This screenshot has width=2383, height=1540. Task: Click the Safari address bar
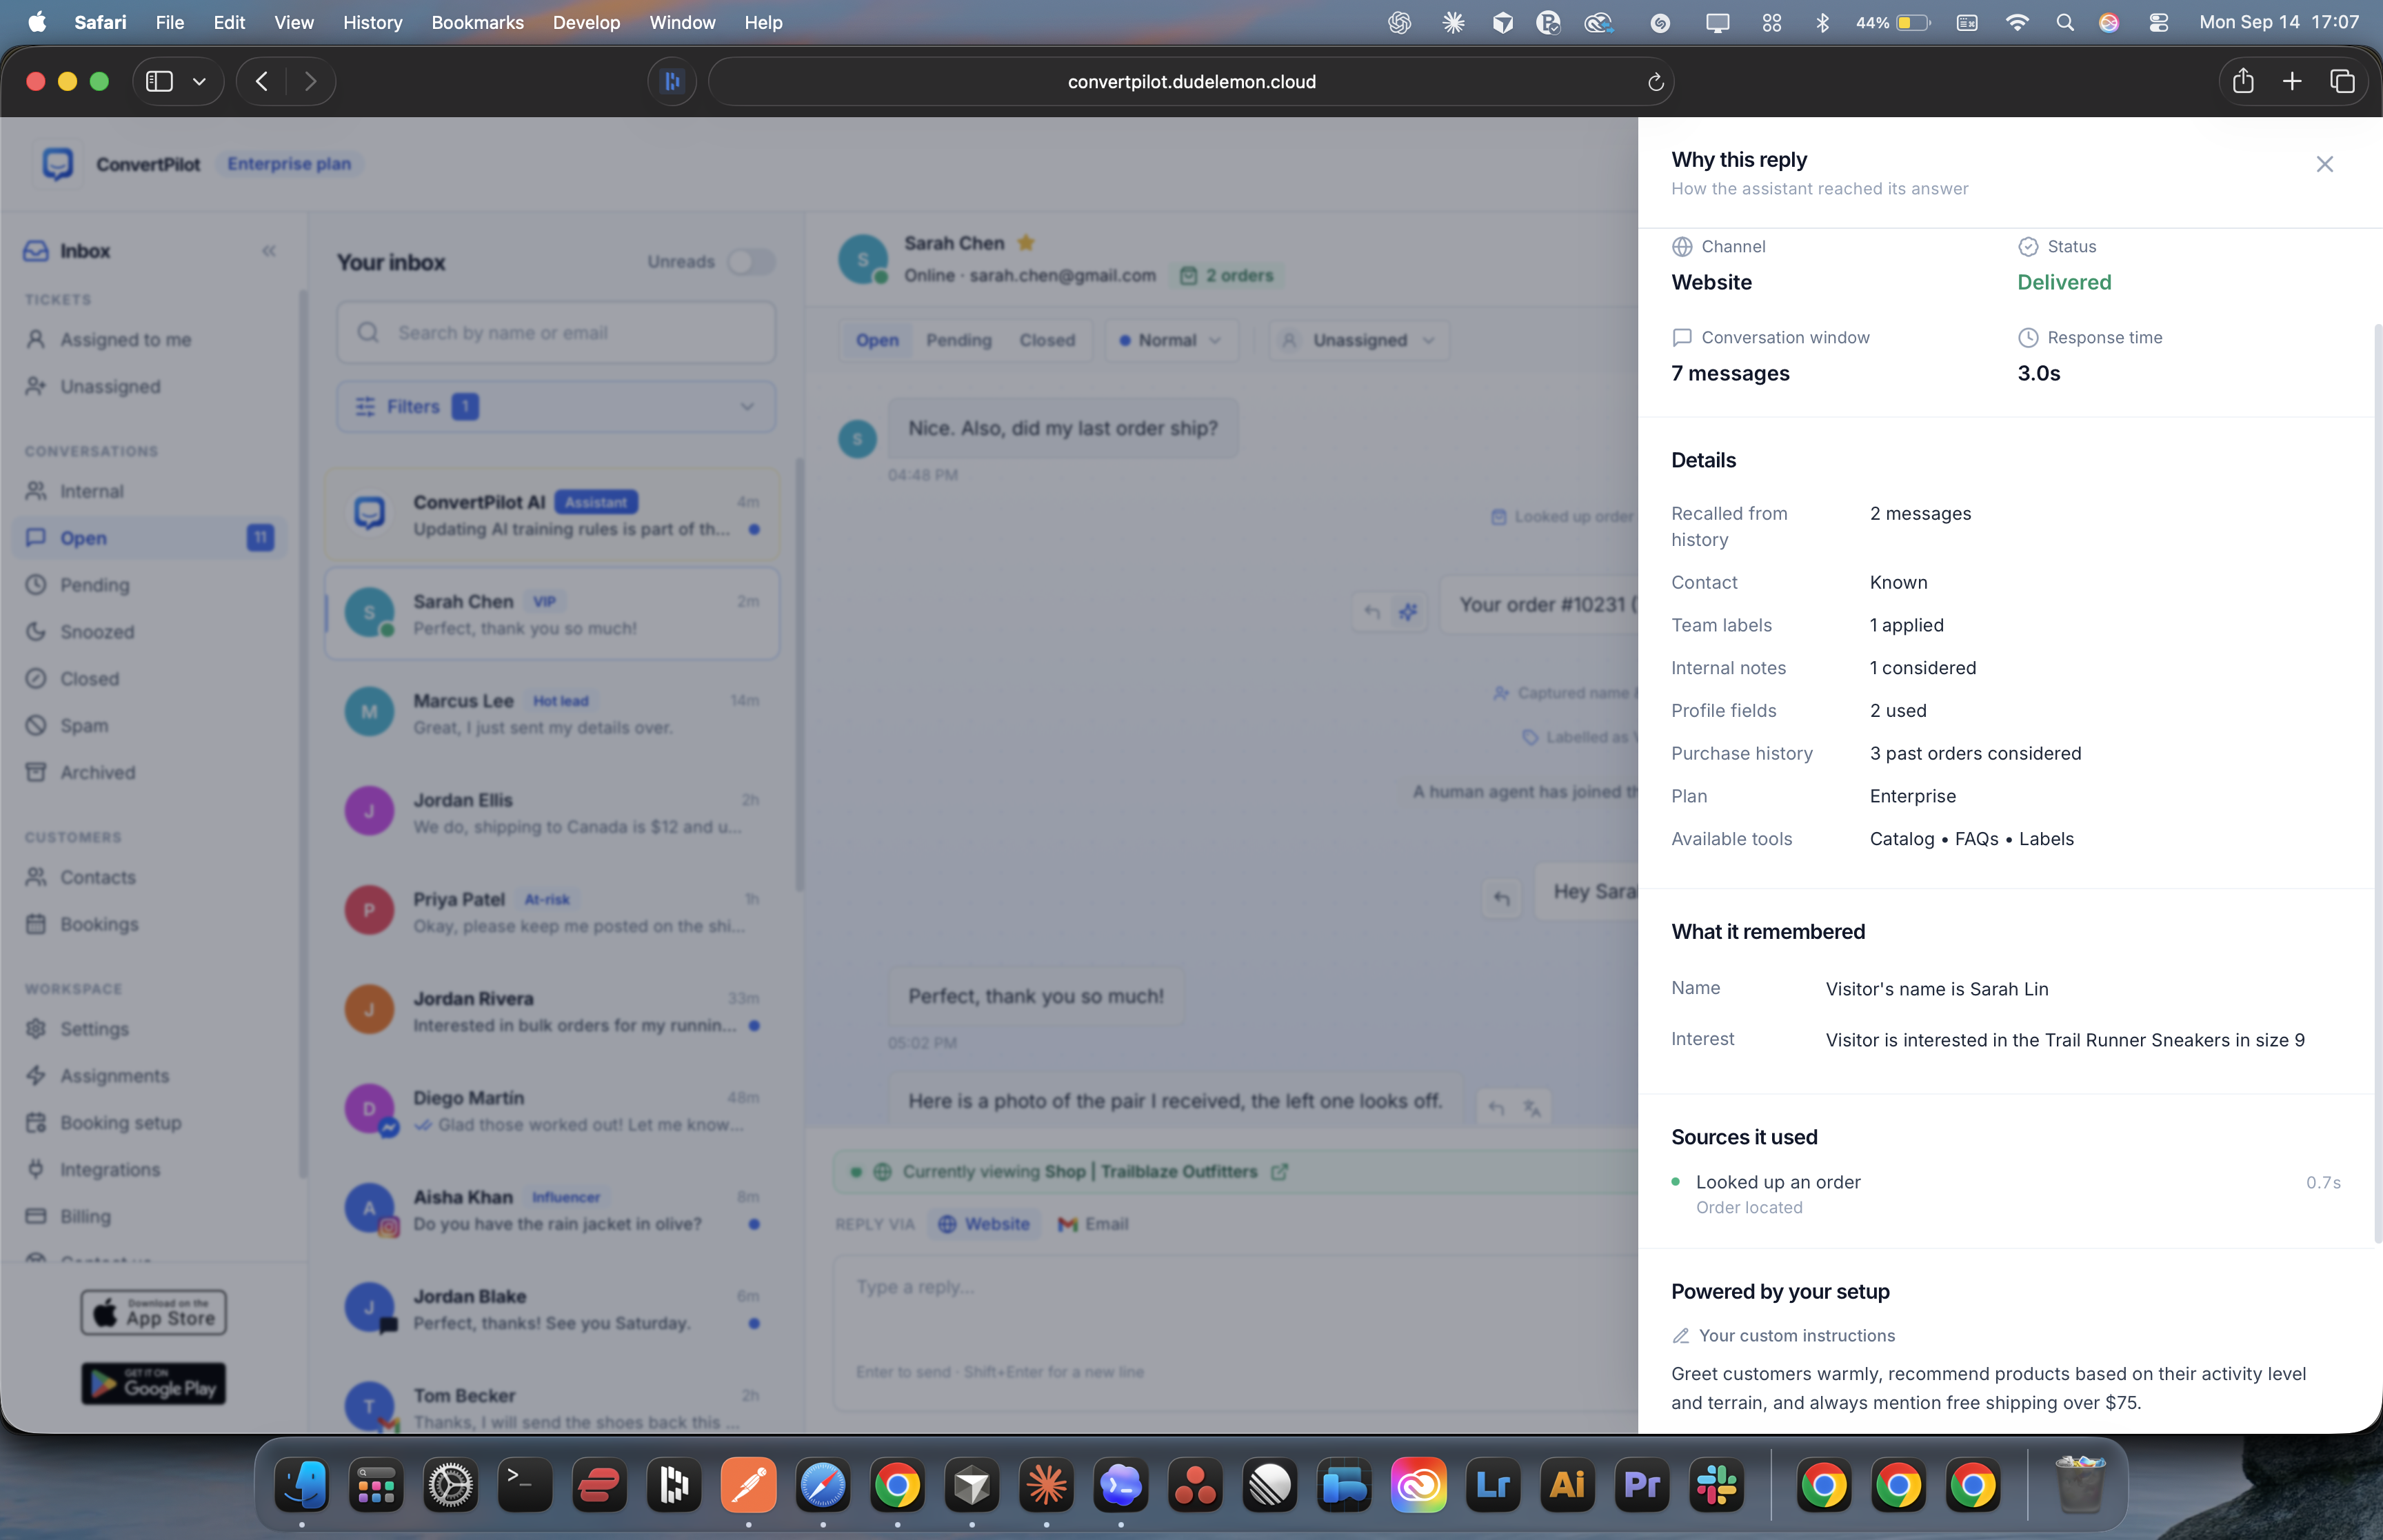pyautogui.click(x=1191, y=82)
